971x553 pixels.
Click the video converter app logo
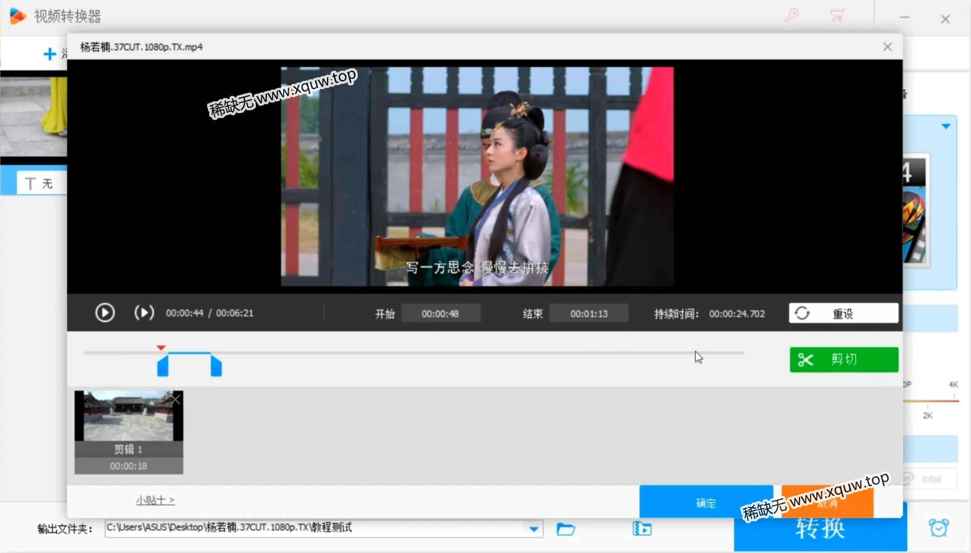[x=18, y=16]
